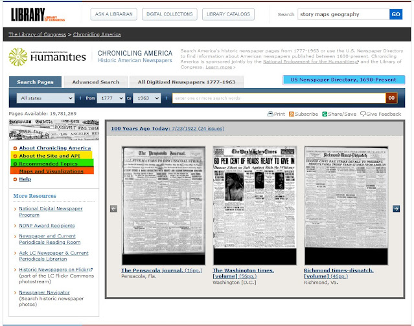Screen dimensions: 414x326
Task: Open US Newspaper Directory, 1690-Present
Action: click(x=343, y=80)
